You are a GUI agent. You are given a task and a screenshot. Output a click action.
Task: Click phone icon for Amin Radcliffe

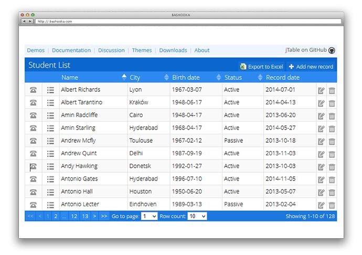(x=33, y=115)
